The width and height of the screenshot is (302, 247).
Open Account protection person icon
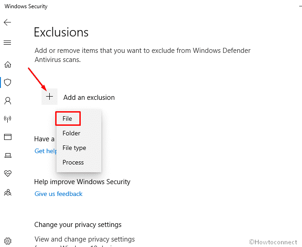pyautogui.click(x=8, y=101)
